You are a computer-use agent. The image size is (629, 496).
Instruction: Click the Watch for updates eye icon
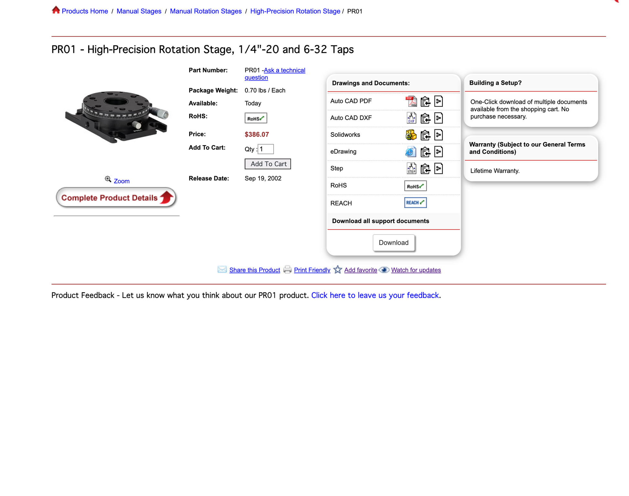384,270
